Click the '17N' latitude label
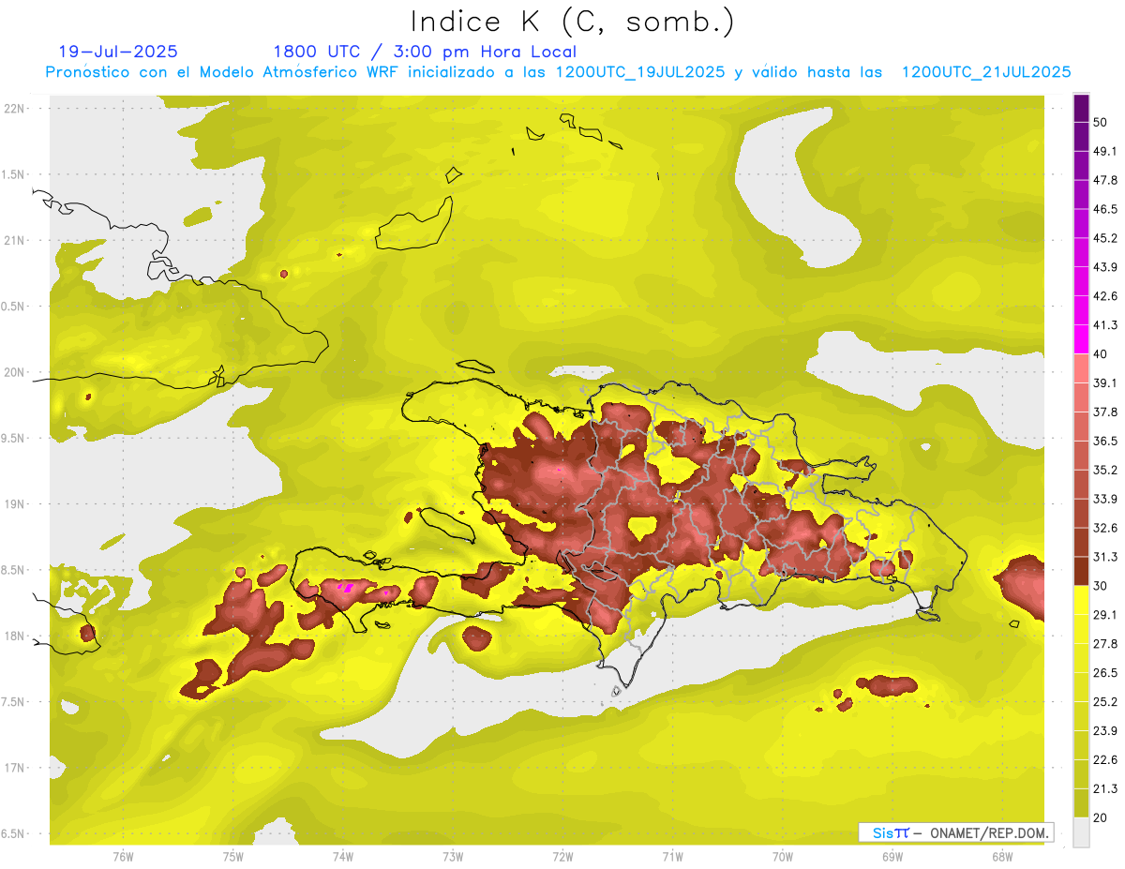The height and width of the screenshot is (869, 1125). coord(14,768)
